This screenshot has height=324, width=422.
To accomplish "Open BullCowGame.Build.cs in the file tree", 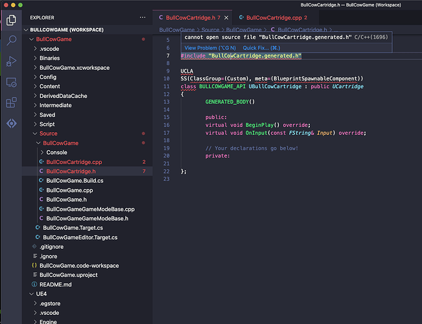I will (x=73, y=181).
